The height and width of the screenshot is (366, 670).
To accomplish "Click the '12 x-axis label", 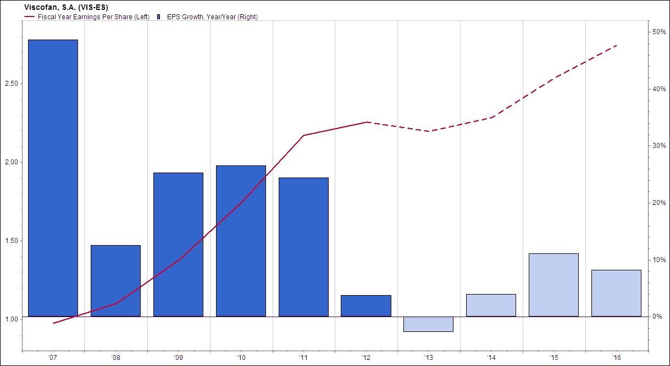I will click(366, 358).
